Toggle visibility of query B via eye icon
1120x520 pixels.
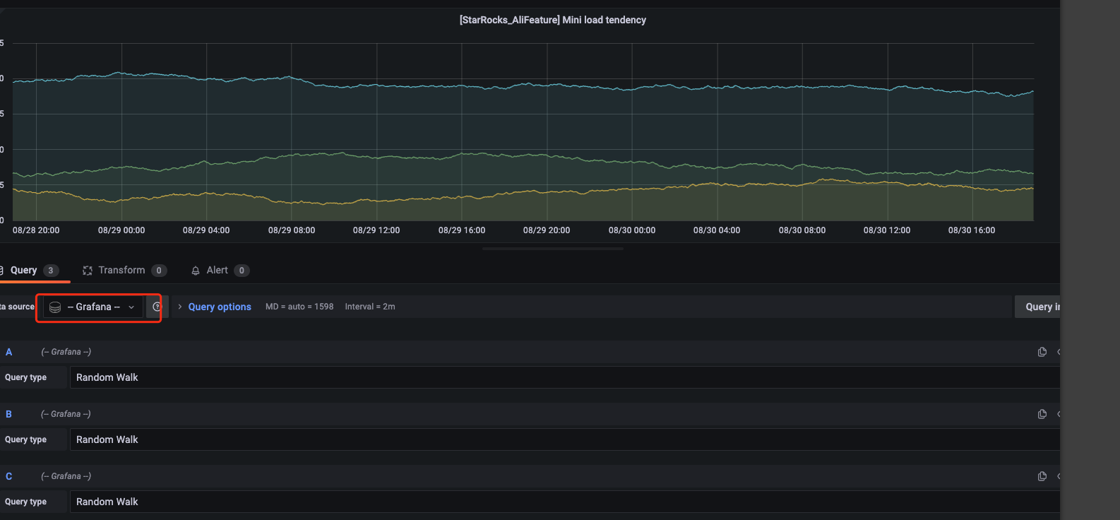pos(1058,414)
